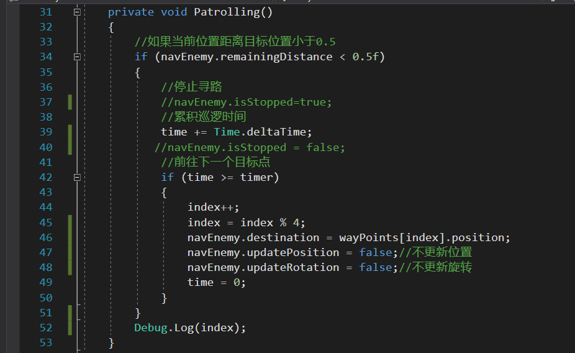This screenshot has height=353, width=575.
Task: Select line number 44 in the gutter
Action: coord(46,208)
